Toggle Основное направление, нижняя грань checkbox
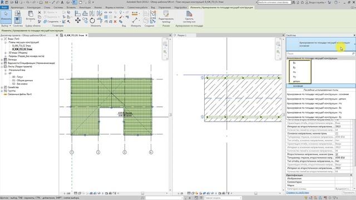This screenshot has width=356, height=200. pyautogui.click(x=337, y=133)
